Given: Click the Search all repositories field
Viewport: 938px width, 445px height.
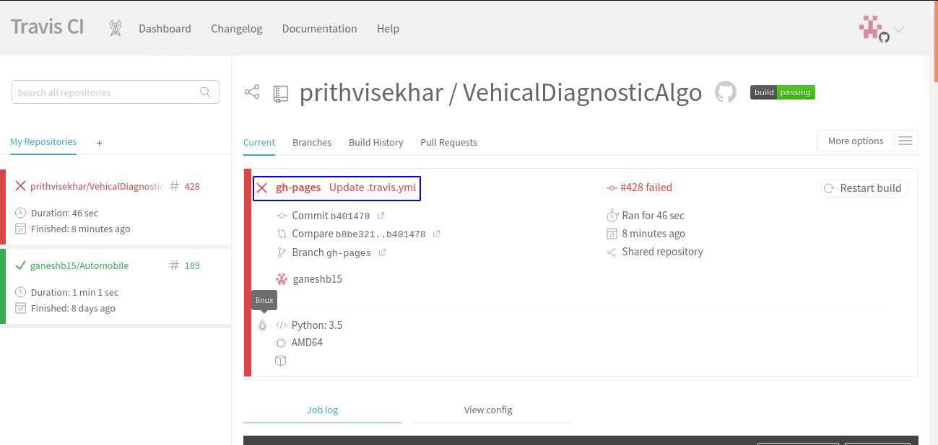Looking at the screenshot, I should coord(105,92).
